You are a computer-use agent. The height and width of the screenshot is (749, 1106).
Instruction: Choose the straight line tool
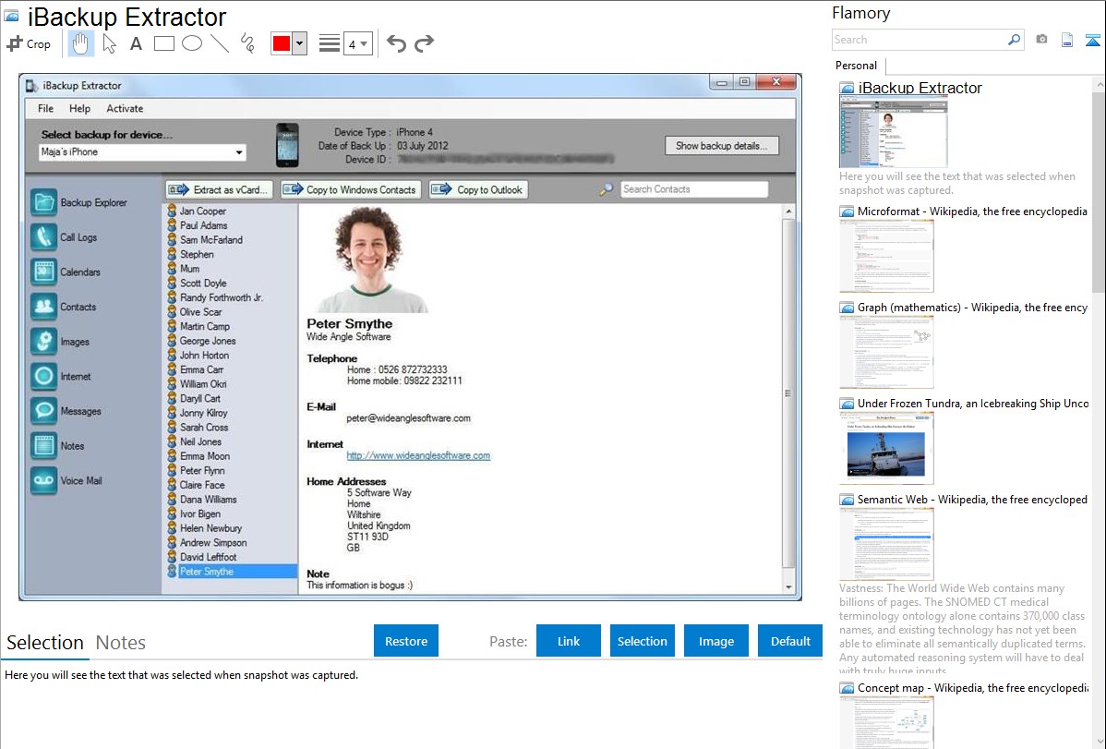click(220, 43)
